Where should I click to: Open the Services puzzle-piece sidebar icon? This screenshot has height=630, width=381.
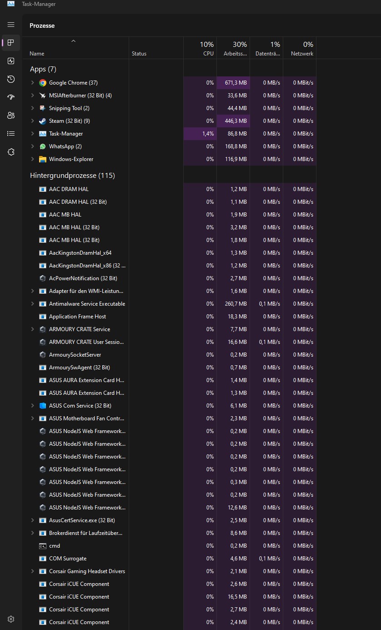coord(11,152)
